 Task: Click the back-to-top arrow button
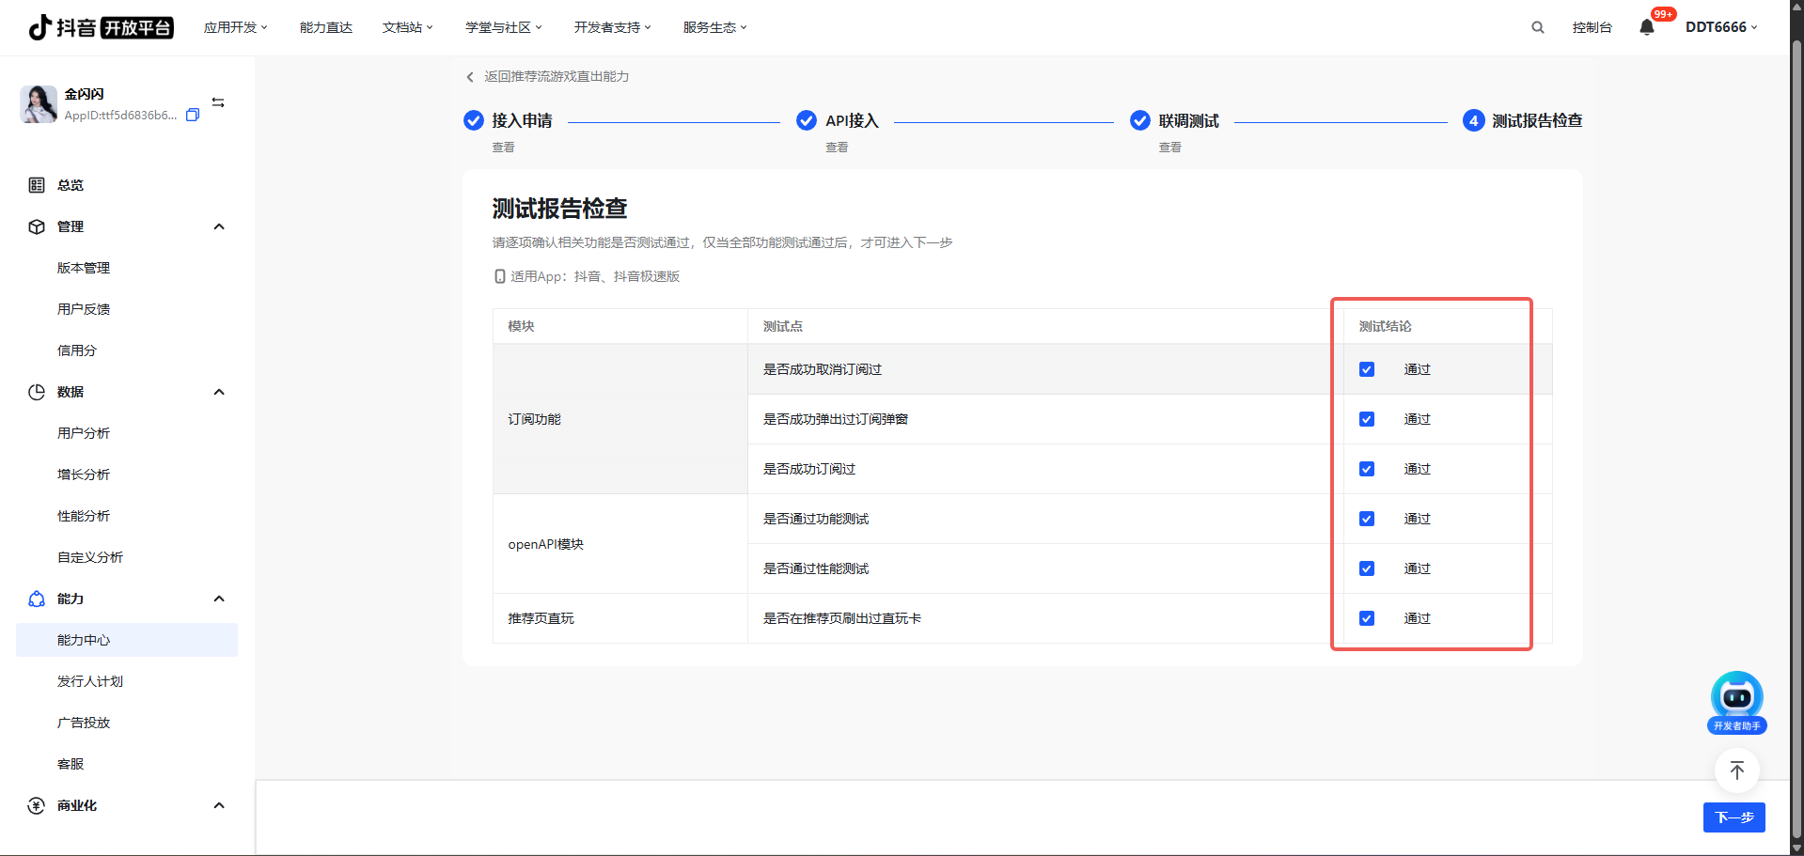[x=1736, y=770]
